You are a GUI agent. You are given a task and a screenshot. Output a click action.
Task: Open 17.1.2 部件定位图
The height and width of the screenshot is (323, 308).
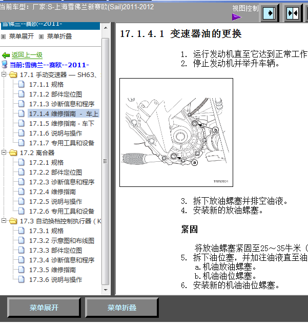click(55, 94)
